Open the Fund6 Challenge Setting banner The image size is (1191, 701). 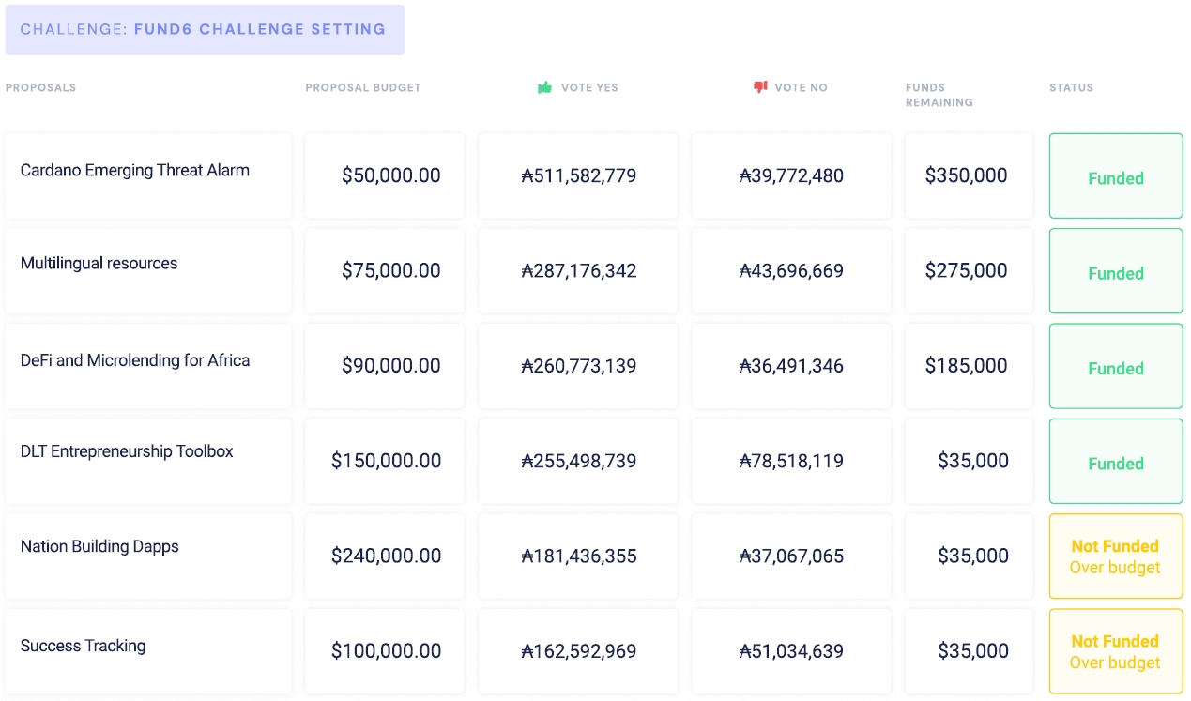coord(205,30)
